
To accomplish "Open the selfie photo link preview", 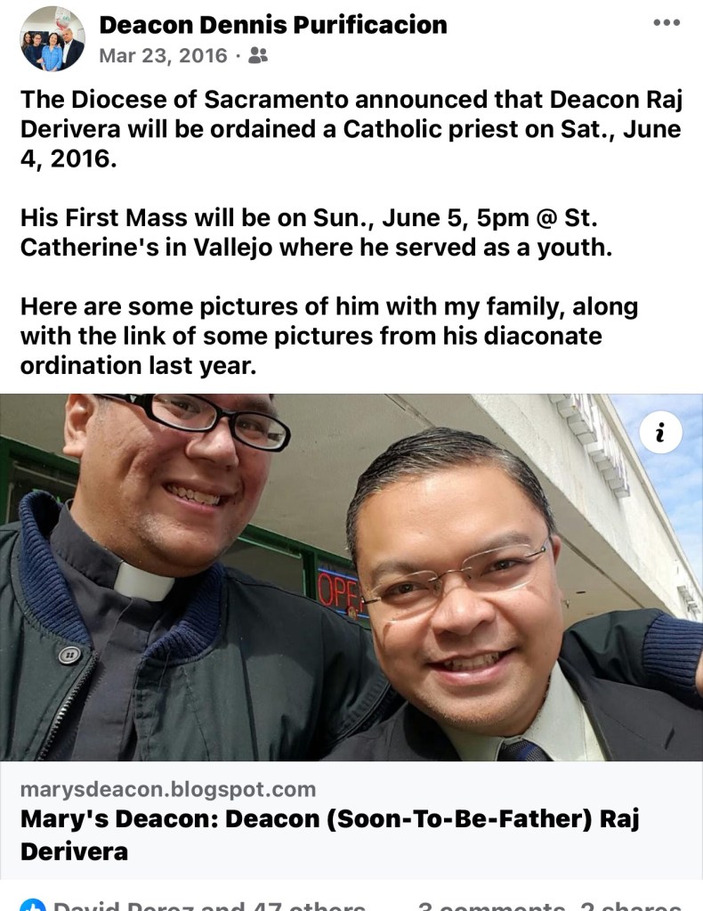I will 351,577.
